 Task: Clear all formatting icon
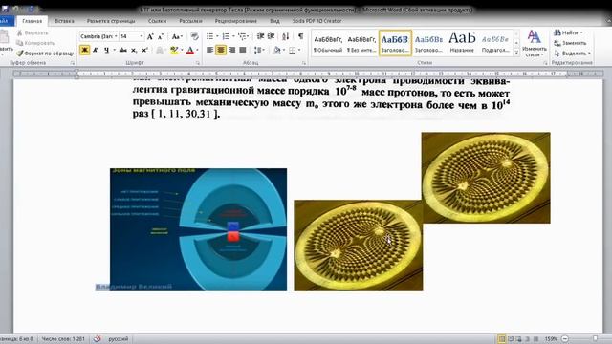click(x=194, y=36)
